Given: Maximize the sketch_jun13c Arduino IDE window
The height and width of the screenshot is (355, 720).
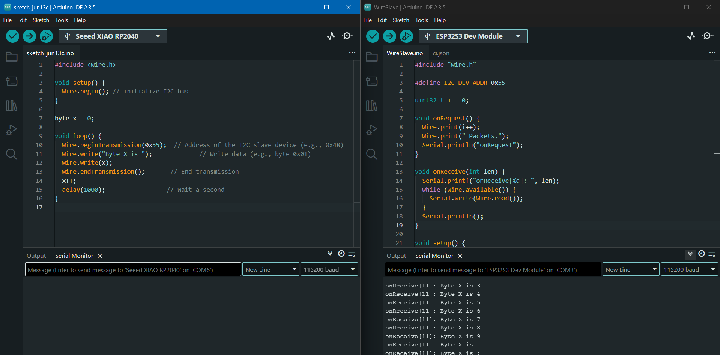Looking at the screenshot, I should 326,7.
